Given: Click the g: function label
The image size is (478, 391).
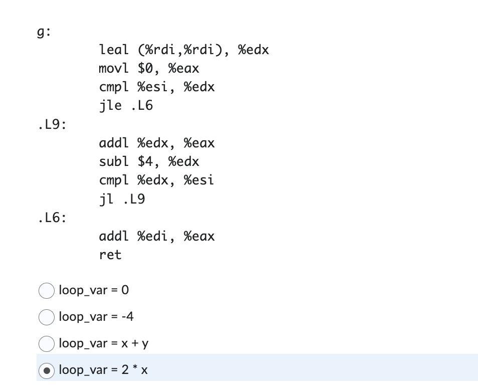Looking at the screenshot, I should (44, 31).
